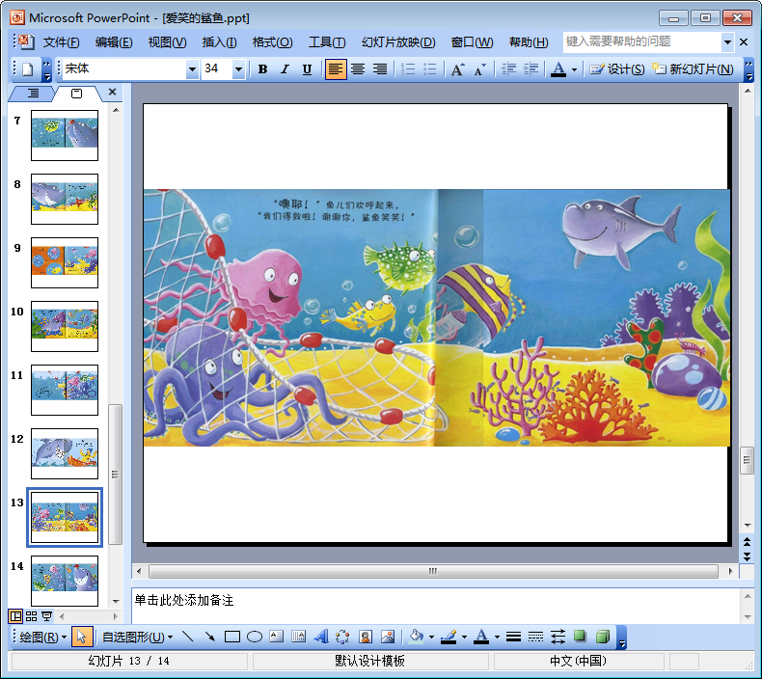This screenshot has width=762, height=679.
Task: Open font color dropdown in formatting toolbar
Action: pos(574,69)
